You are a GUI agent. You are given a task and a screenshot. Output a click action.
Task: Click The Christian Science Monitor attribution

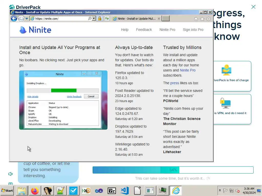pyautogui.click(x=182, y=121)
